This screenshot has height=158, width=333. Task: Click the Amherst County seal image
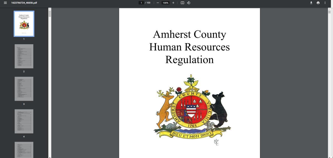(192, 110)
